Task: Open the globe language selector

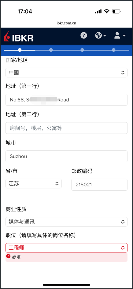Action: click(x=101, y=35)
